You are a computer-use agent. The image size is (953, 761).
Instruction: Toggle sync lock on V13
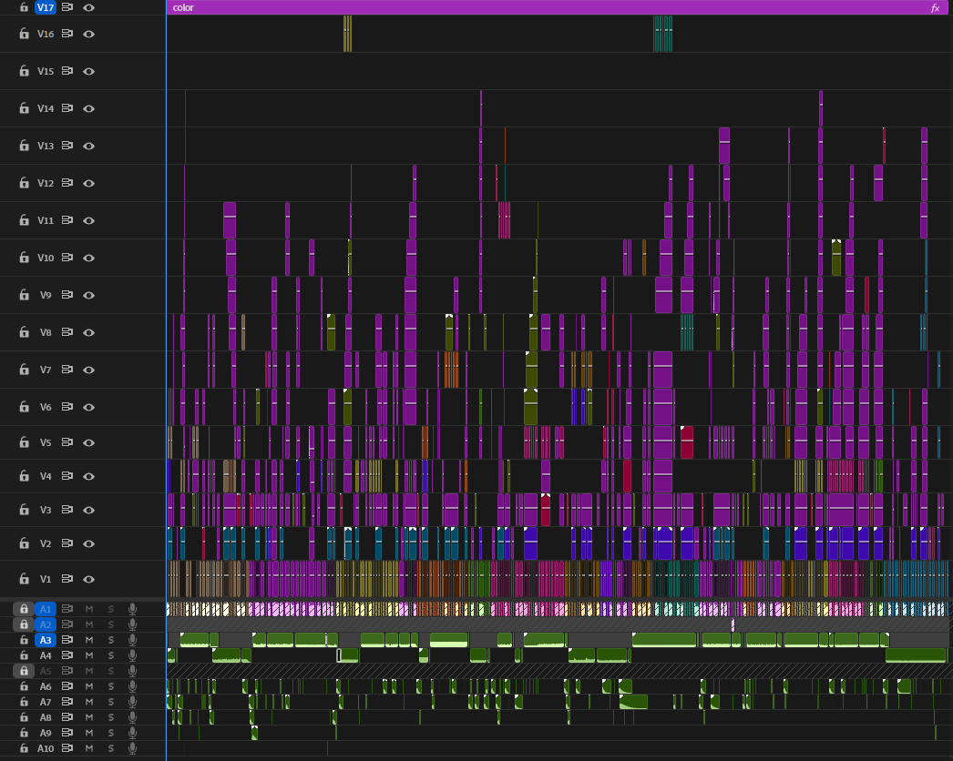67,146
